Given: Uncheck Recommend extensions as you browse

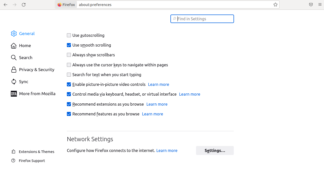Looking at the screenshot, I should pos(69,104).
